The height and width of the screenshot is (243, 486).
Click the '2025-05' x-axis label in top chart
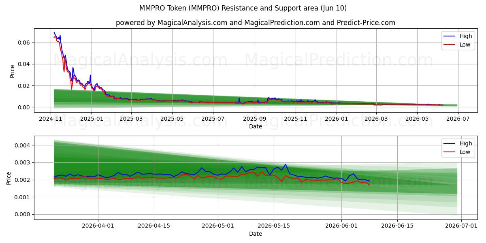[172, 119]
